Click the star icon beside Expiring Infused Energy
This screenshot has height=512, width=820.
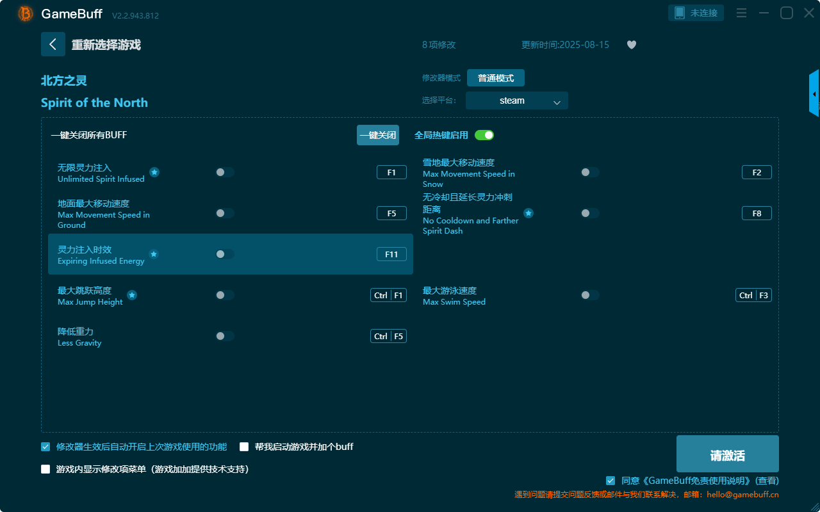[x=154, y=254]
